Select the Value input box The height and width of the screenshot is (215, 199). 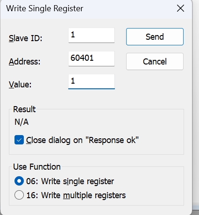[92, 82]
